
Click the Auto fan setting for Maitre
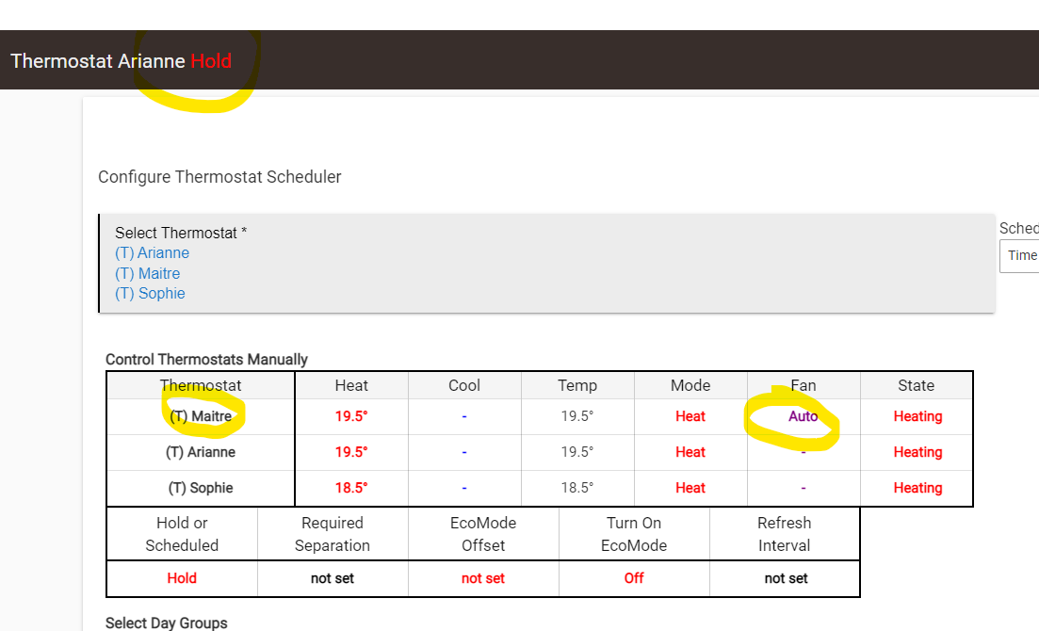point(804,416)
